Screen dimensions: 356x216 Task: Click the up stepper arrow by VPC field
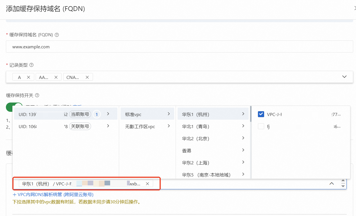pos(343,181)
